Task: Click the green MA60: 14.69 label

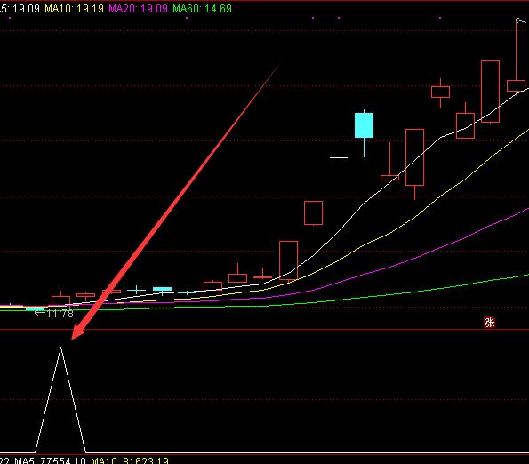Action: [202, 8]
